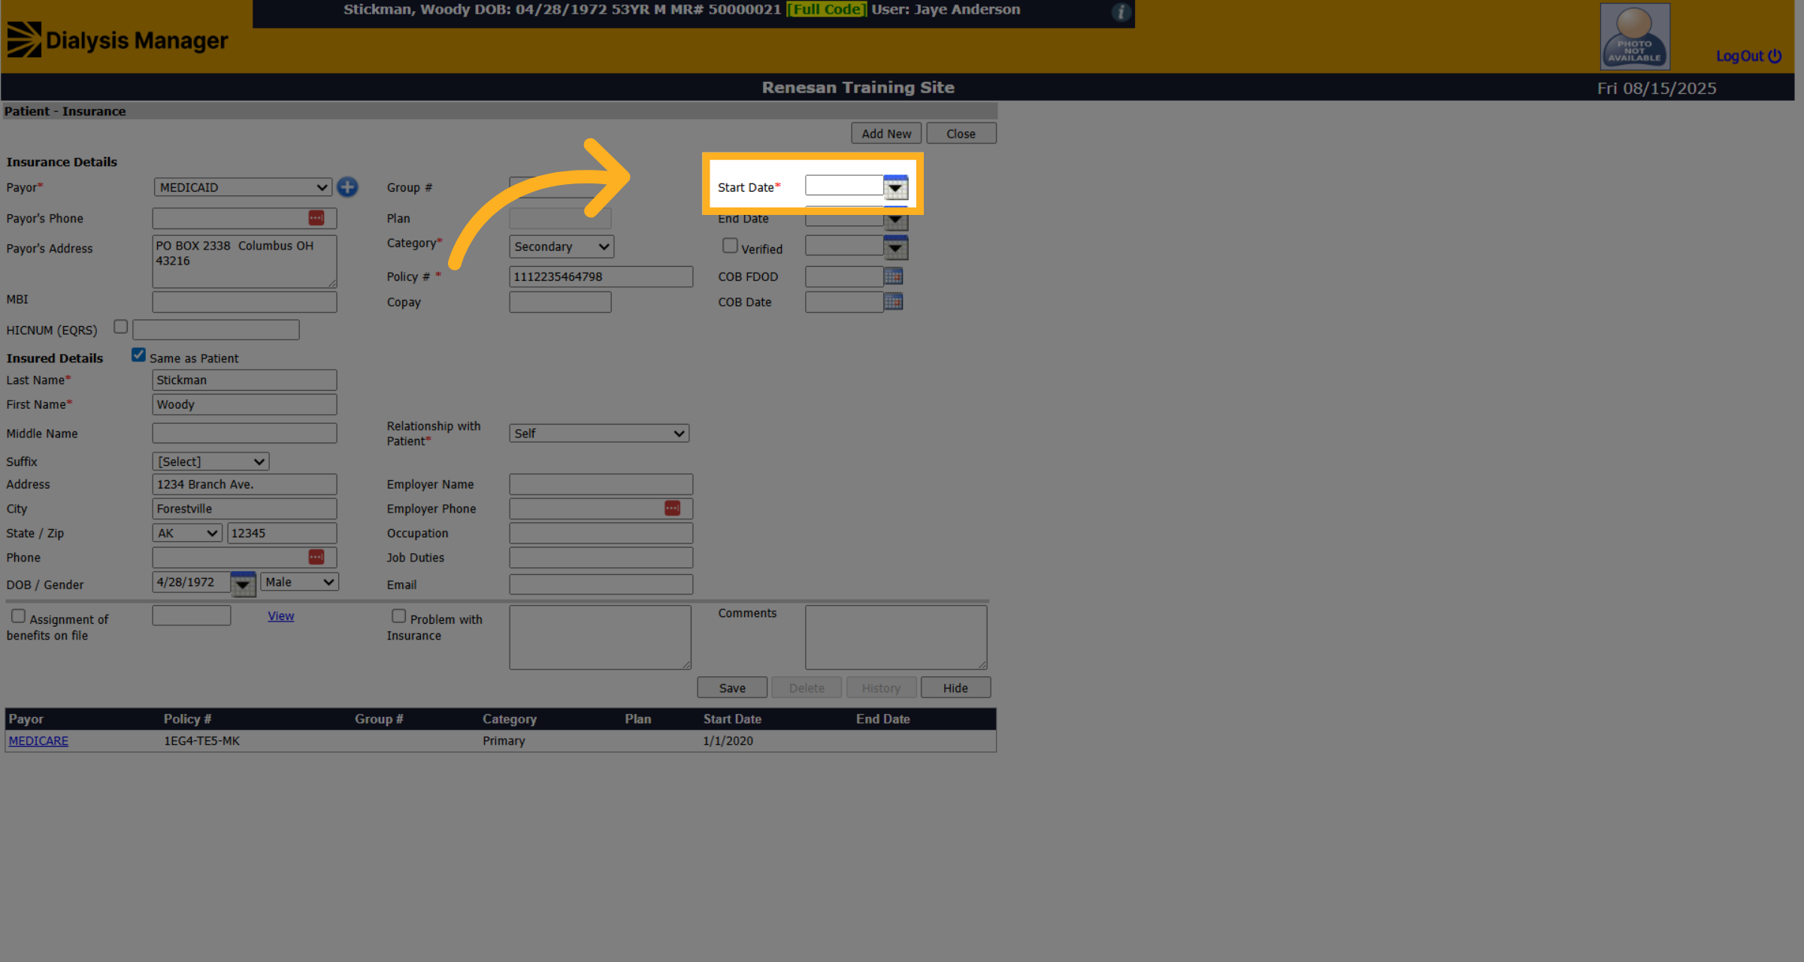Click the Policy # input field
This screenshot has height=962, width=1804.
point(601,277)
